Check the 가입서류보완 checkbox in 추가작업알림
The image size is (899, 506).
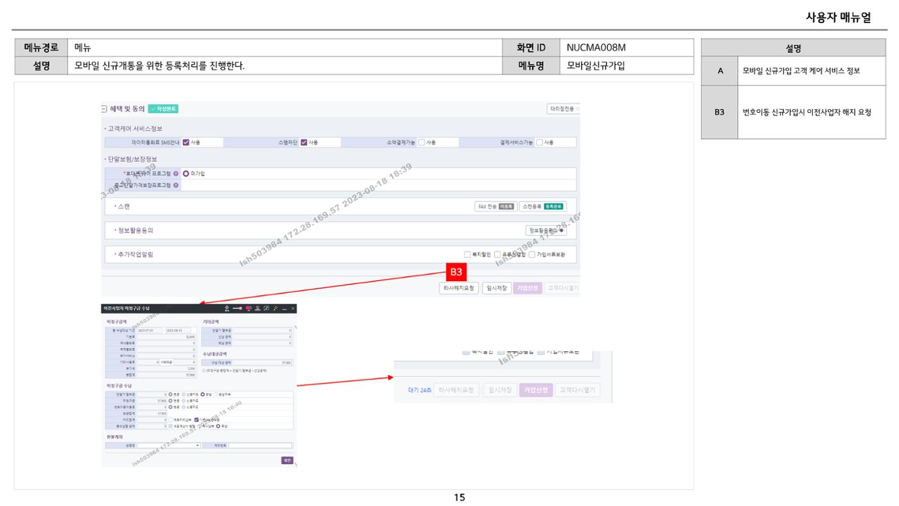[x=532, y=254]
